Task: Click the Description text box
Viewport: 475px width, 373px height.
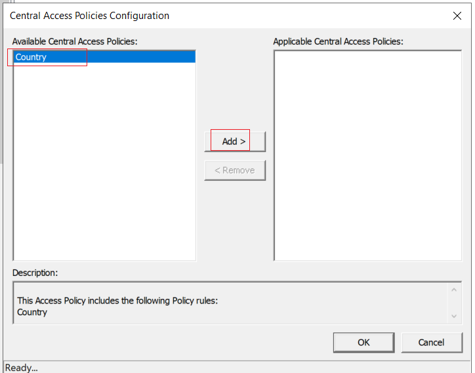Action: coord(230,303)
